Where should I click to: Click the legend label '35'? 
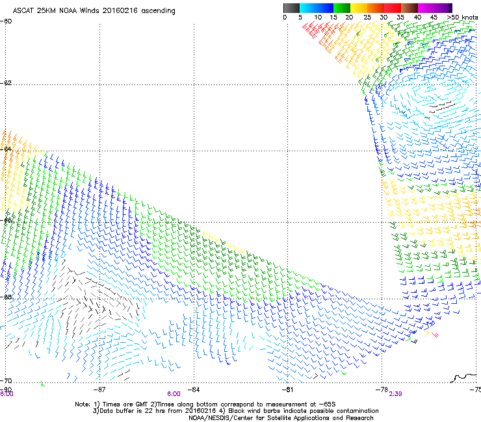pyautogui.click(x=400, y=18)
